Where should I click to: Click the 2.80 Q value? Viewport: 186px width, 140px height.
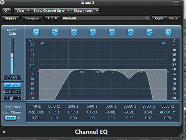click(73, 118)
